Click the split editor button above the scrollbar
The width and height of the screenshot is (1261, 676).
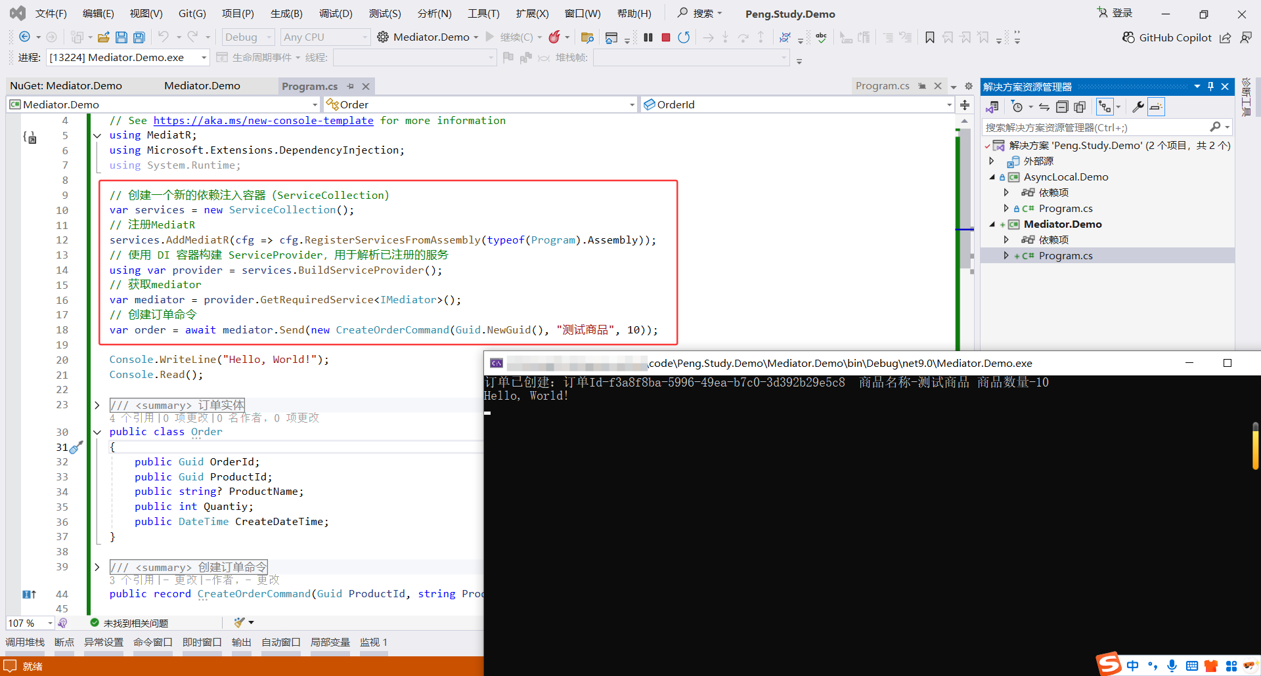point(965,105)
